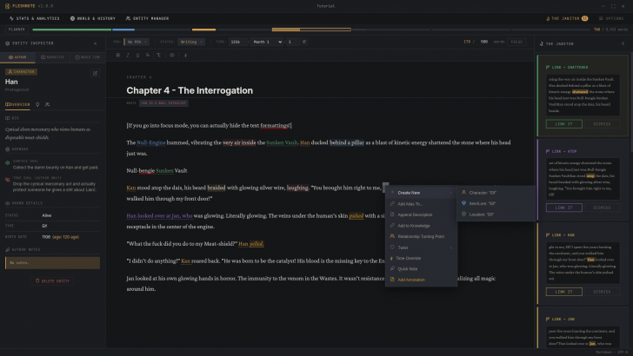This screenshot has height=356, width=633.
Task: Click the word goal value 500
Action: [x=483, y=42]
